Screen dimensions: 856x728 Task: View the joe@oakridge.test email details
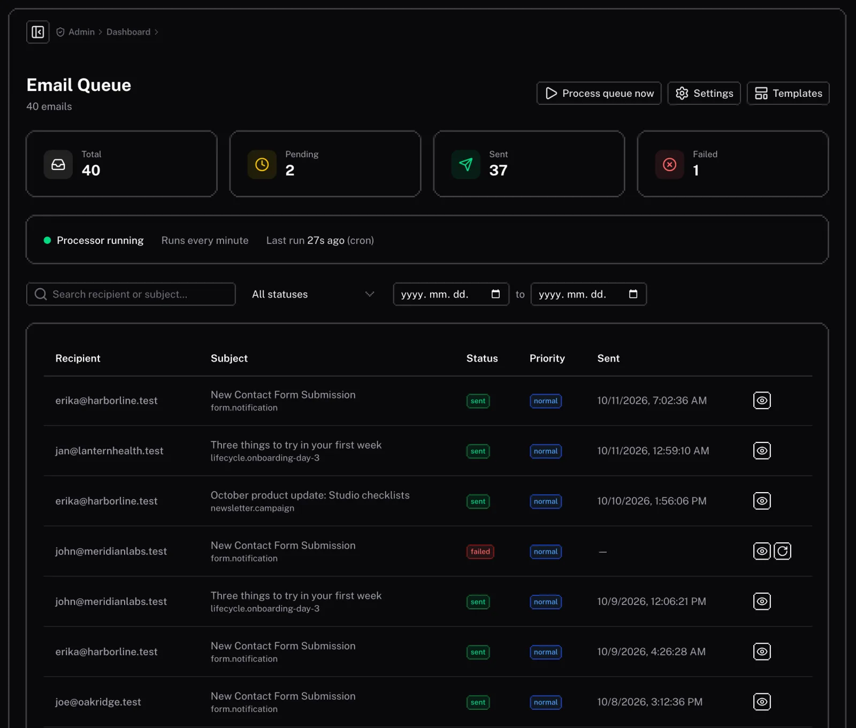[x=762, y=702]
